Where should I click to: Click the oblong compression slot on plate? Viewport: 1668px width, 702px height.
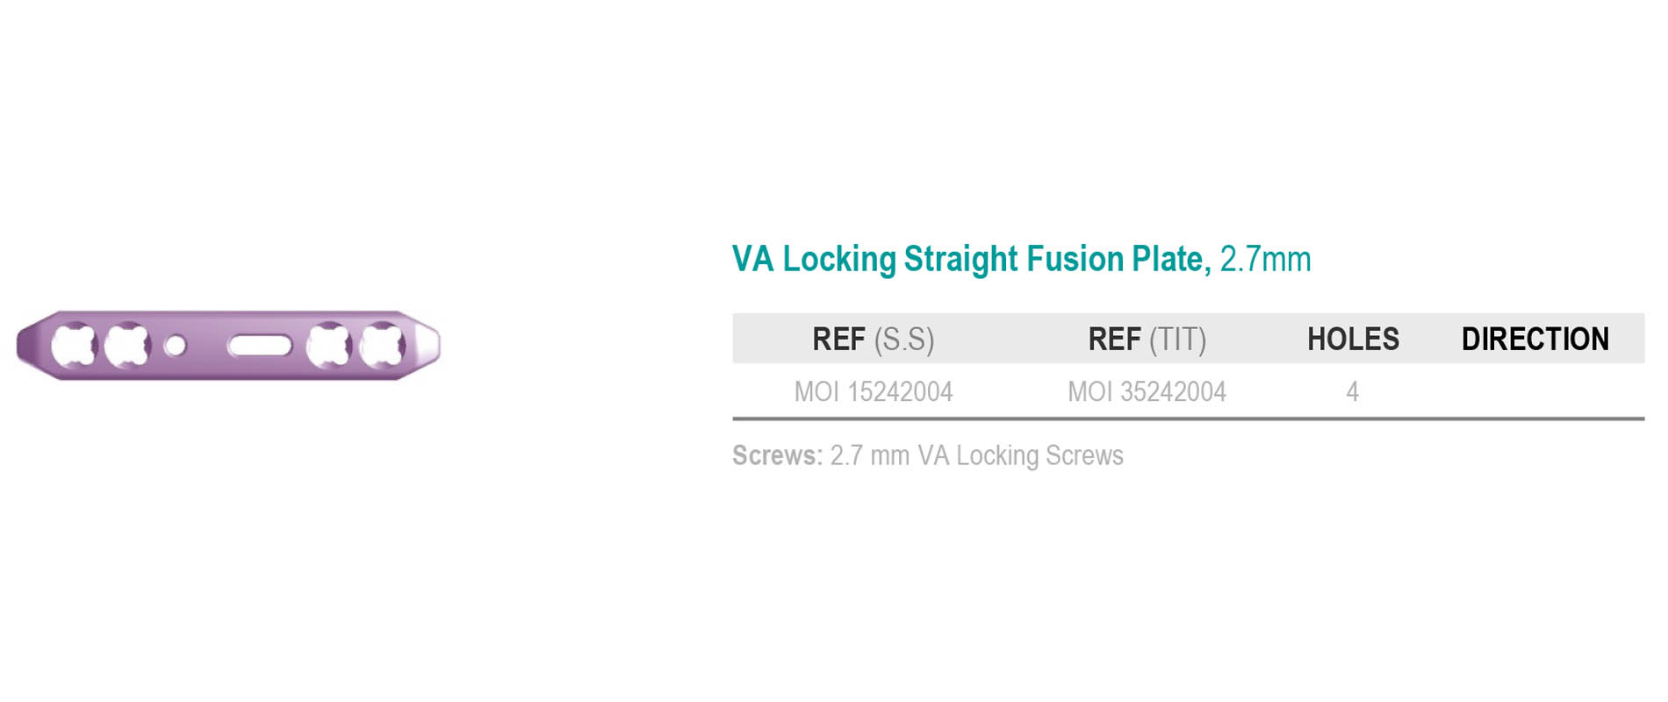260,345
